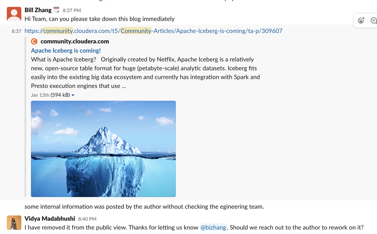Click the calendar status icon beside Bill Zhang
The image size is (377, 234).
click(x=56, y=10)
